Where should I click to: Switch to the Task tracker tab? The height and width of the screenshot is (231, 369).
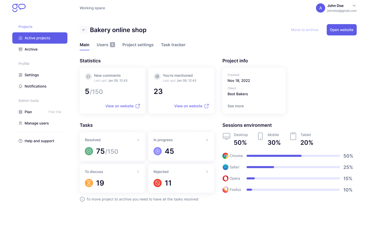(173, 45)
